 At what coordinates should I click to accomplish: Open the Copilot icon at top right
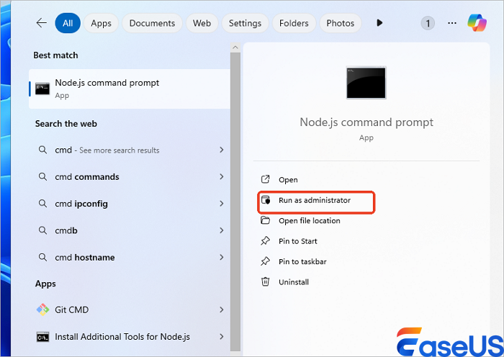click(x=477, y=23)
